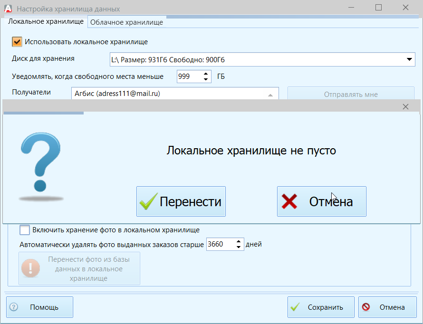Click label Уведомлять, когда свободного места меньше
Viewport: 423px width, 324px height.
[87, 76]
